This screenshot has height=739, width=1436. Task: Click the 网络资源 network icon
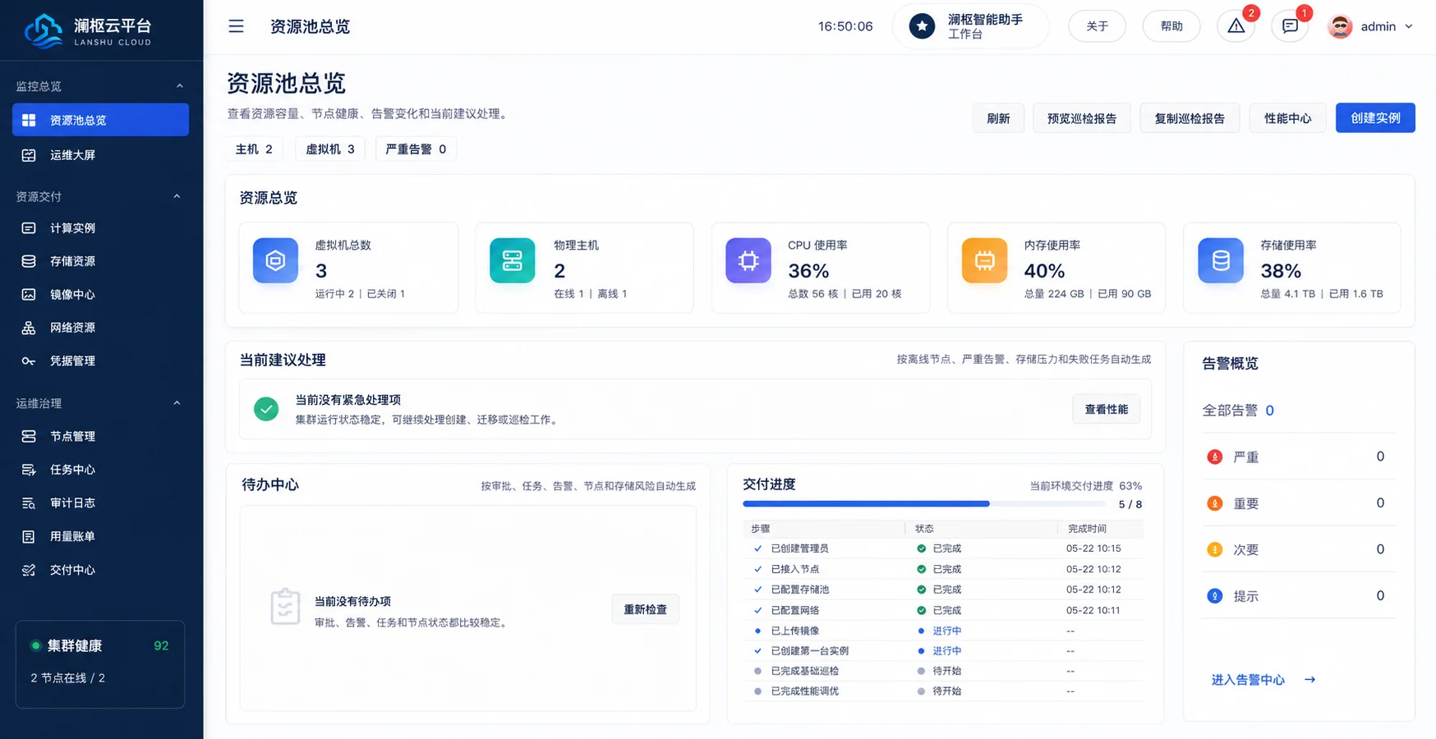[x=29, y=328]
